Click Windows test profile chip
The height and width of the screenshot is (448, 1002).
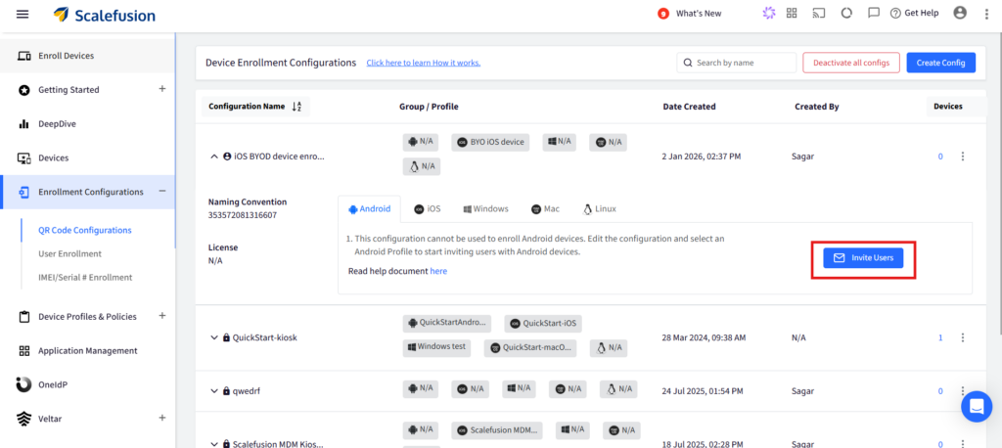coord(437,347)
